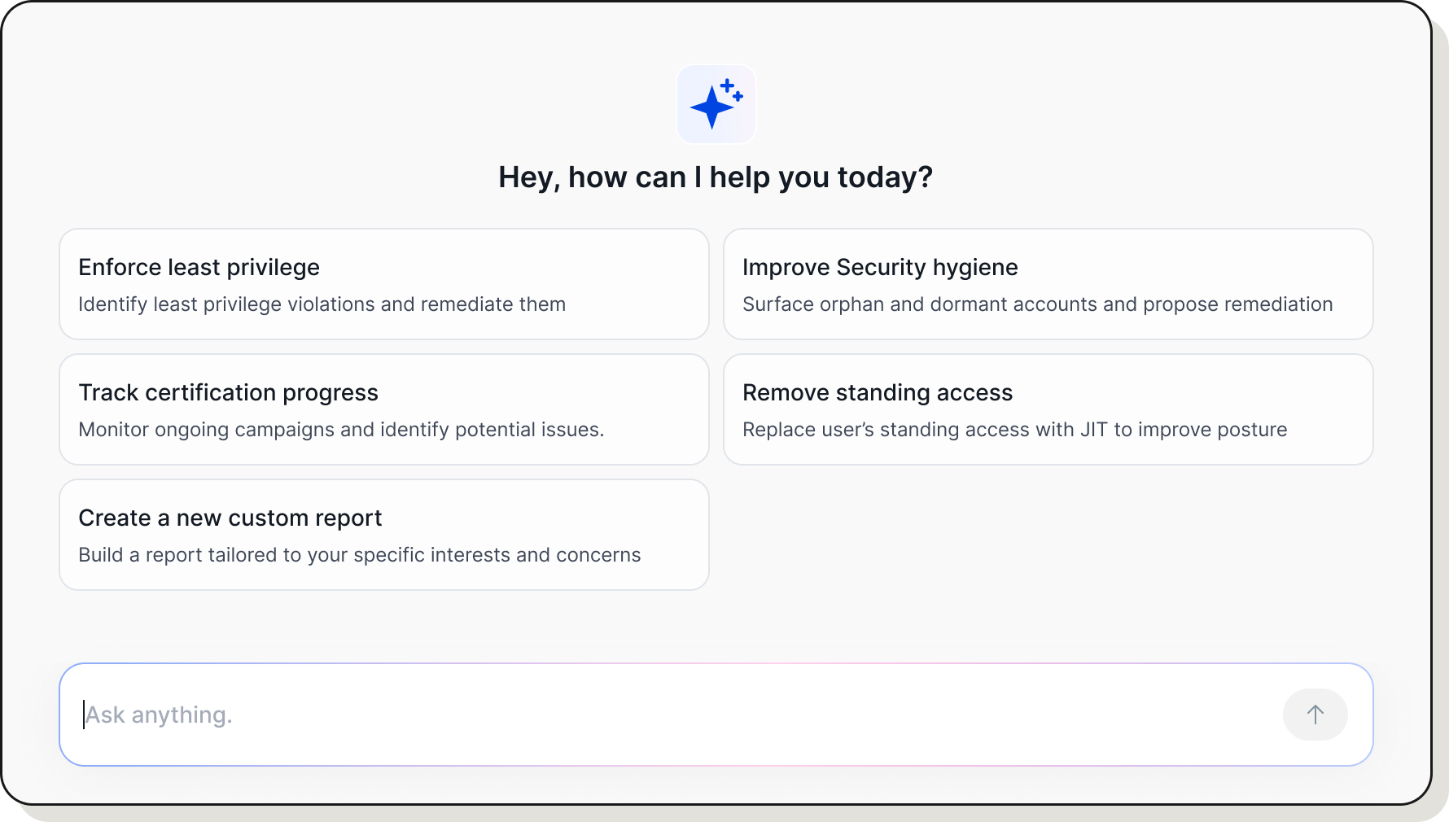Select the 'Enforce least privilege' suggestion card
Viewport: 1449px width, 822px height.
pos(383,284)
